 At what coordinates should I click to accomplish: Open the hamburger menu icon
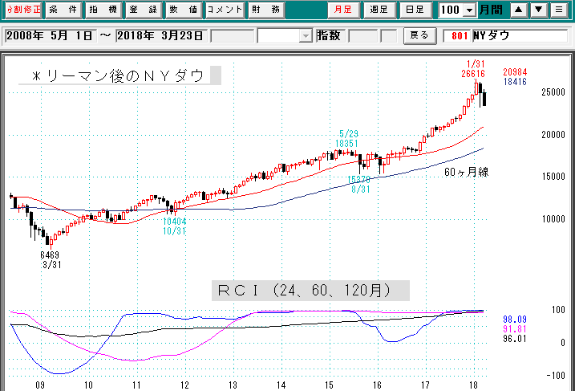click(558, 10)
